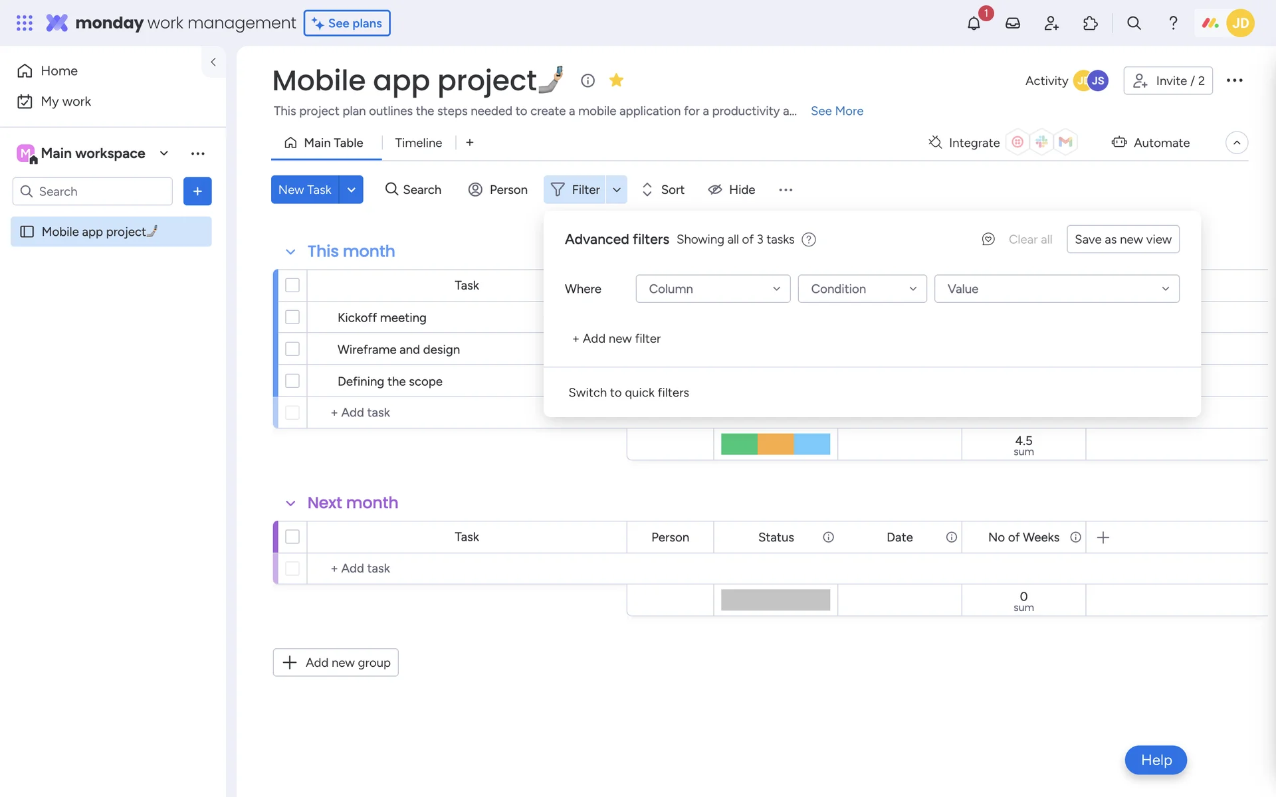Select the Wireframe and design checkbox
This screenshot has height=797, width=1276.
pos(292,349)
